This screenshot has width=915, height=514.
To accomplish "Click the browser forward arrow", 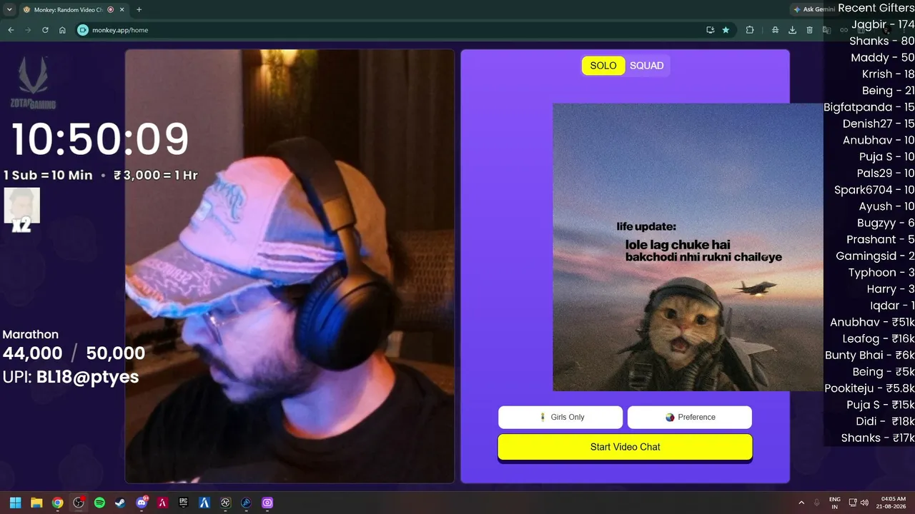I will 28,30.
